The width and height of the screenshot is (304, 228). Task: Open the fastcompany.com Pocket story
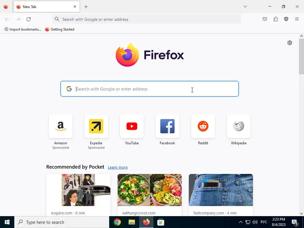click(221, 195)
